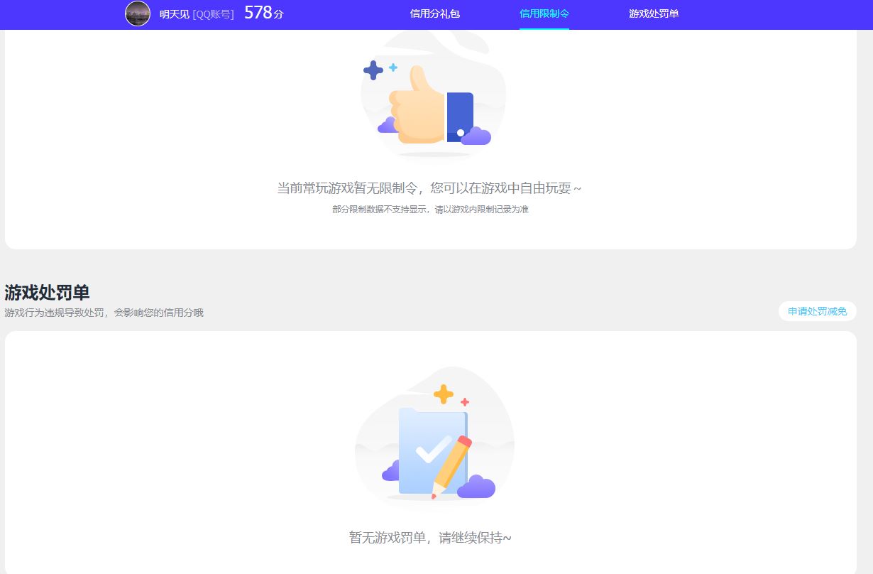This screenshot has height=574, width=873.
Task: Click the 暂无游戏罚单，请继续保持 message
Action: coord(430,537)
